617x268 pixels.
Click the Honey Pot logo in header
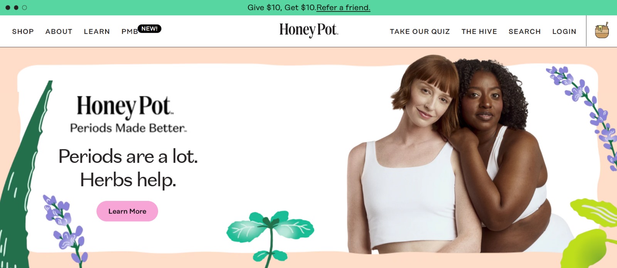pyautogui.click(x=308, y=30)
